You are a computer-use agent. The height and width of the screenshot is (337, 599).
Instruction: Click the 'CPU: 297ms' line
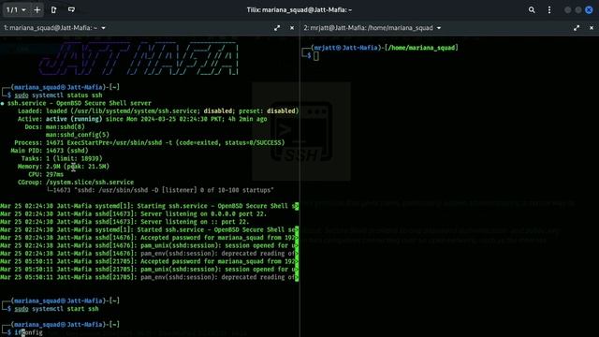pos(46,175)
